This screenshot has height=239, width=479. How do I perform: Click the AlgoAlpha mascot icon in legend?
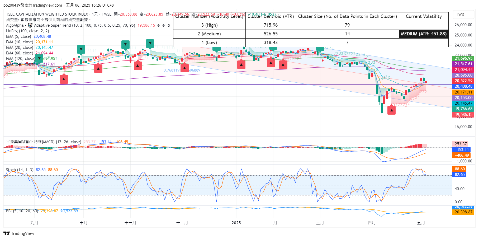coord(30,25)
